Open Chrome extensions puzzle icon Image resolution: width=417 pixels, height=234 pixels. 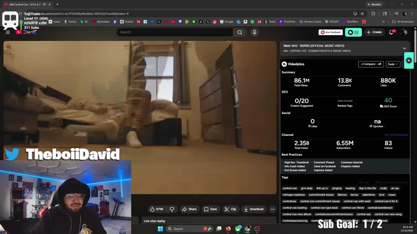coord(373,14)
